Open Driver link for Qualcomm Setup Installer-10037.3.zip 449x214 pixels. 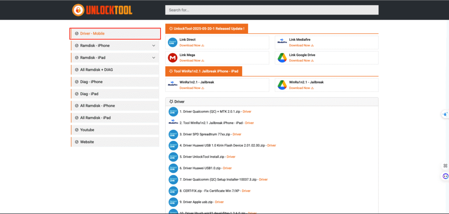click(263, 179)
